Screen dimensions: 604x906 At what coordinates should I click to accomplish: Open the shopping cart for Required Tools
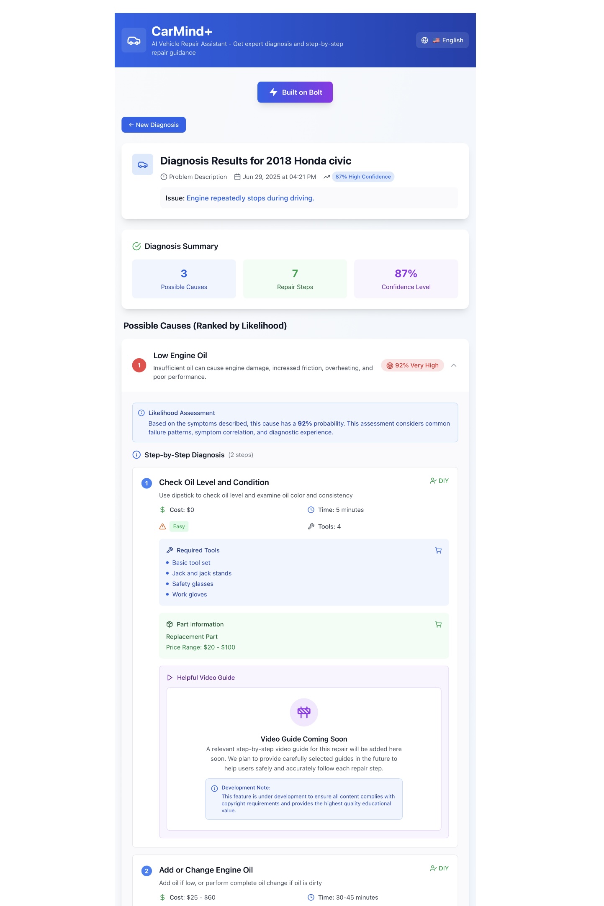[438, 550]
